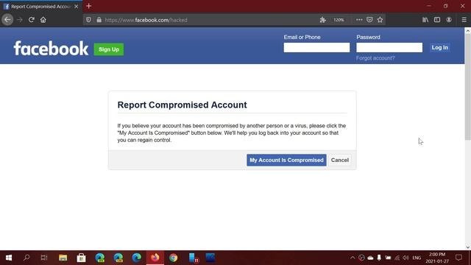Viewport: 471px width, 265px height.
Task: Toggle the sidebar view icon
Action: [x=437, y=20]
